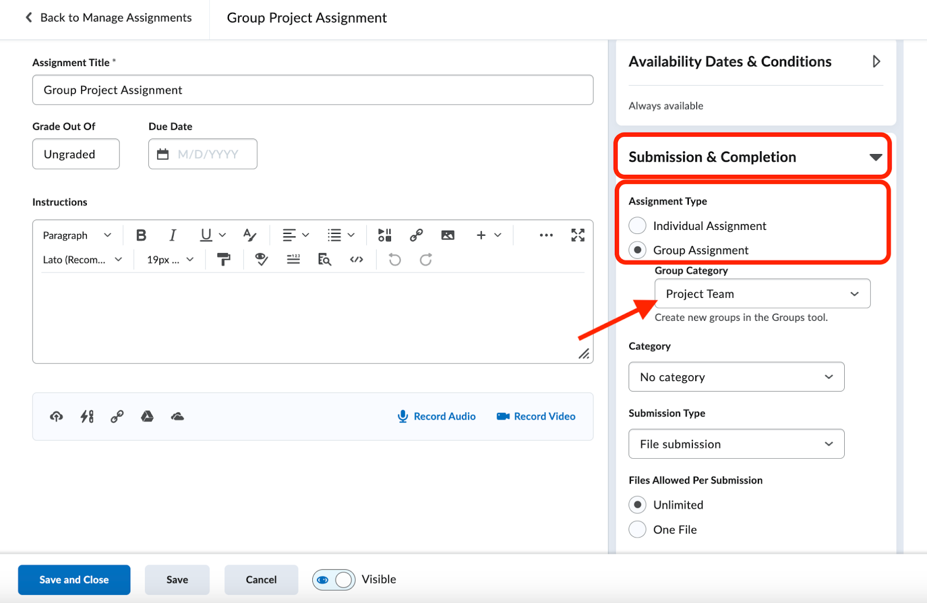Click the format painter icon
The height and width of the screenshot is (603, 927).
[224, 260]
